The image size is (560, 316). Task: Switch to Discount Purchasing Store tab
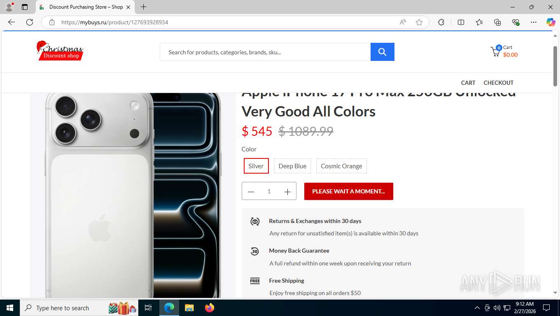pyautogui.click(x=85, y=7)
